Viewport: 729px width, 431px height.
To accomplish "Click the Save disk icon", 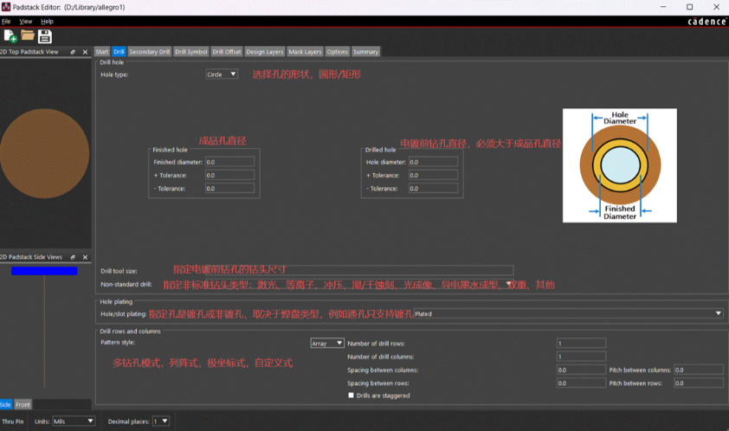I will 45,36.
